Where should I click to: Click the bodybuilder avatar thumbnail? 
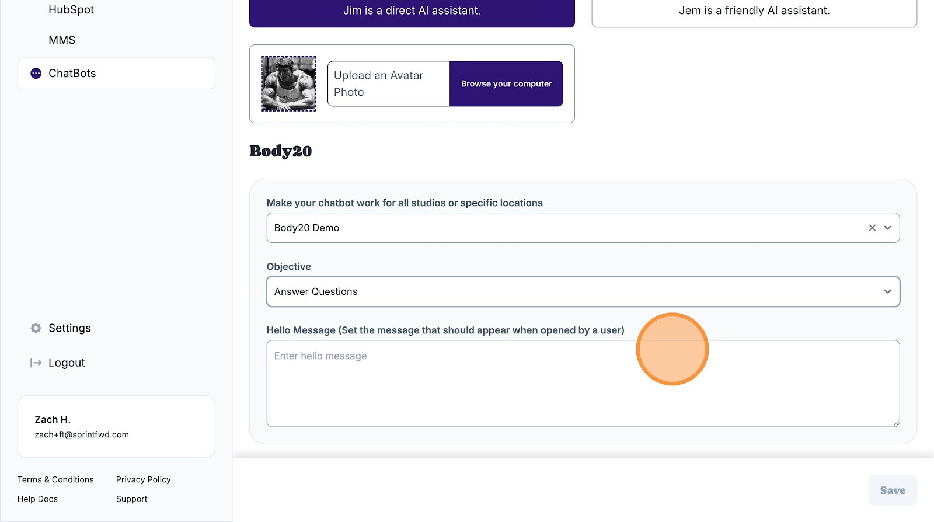click(288, 83)
